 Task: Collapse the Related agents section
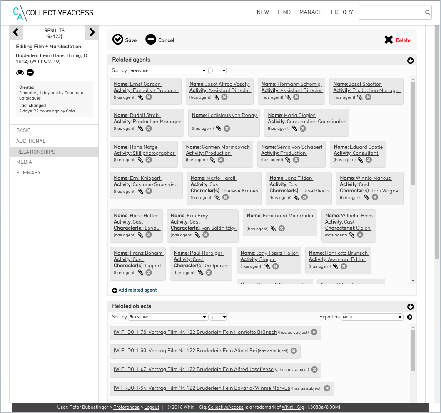tap(410, 60)
